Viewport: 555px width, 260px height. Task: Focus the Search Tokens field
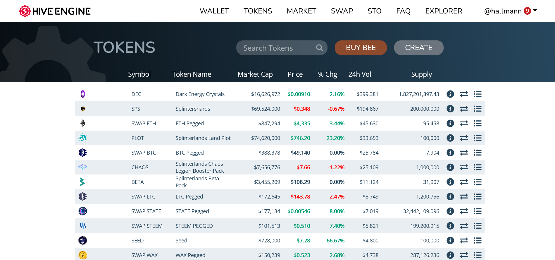pos(282,48)
